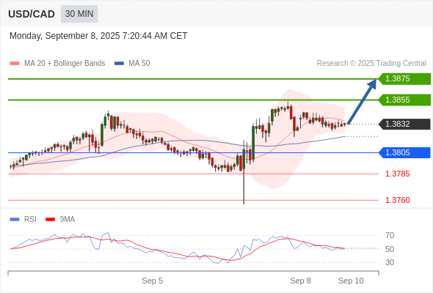
Task: Click the black 1.3832 current price label
Action: pyautogui.click(x=404, y=124)
